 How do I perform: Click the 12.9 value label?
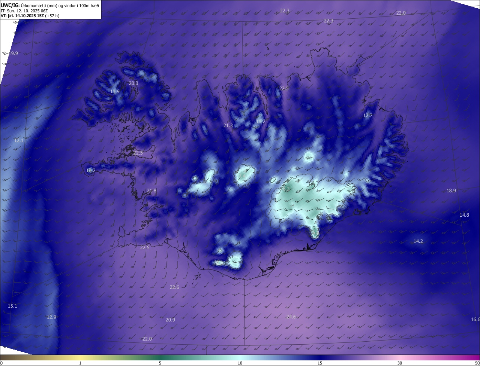[x=51, y=317]
